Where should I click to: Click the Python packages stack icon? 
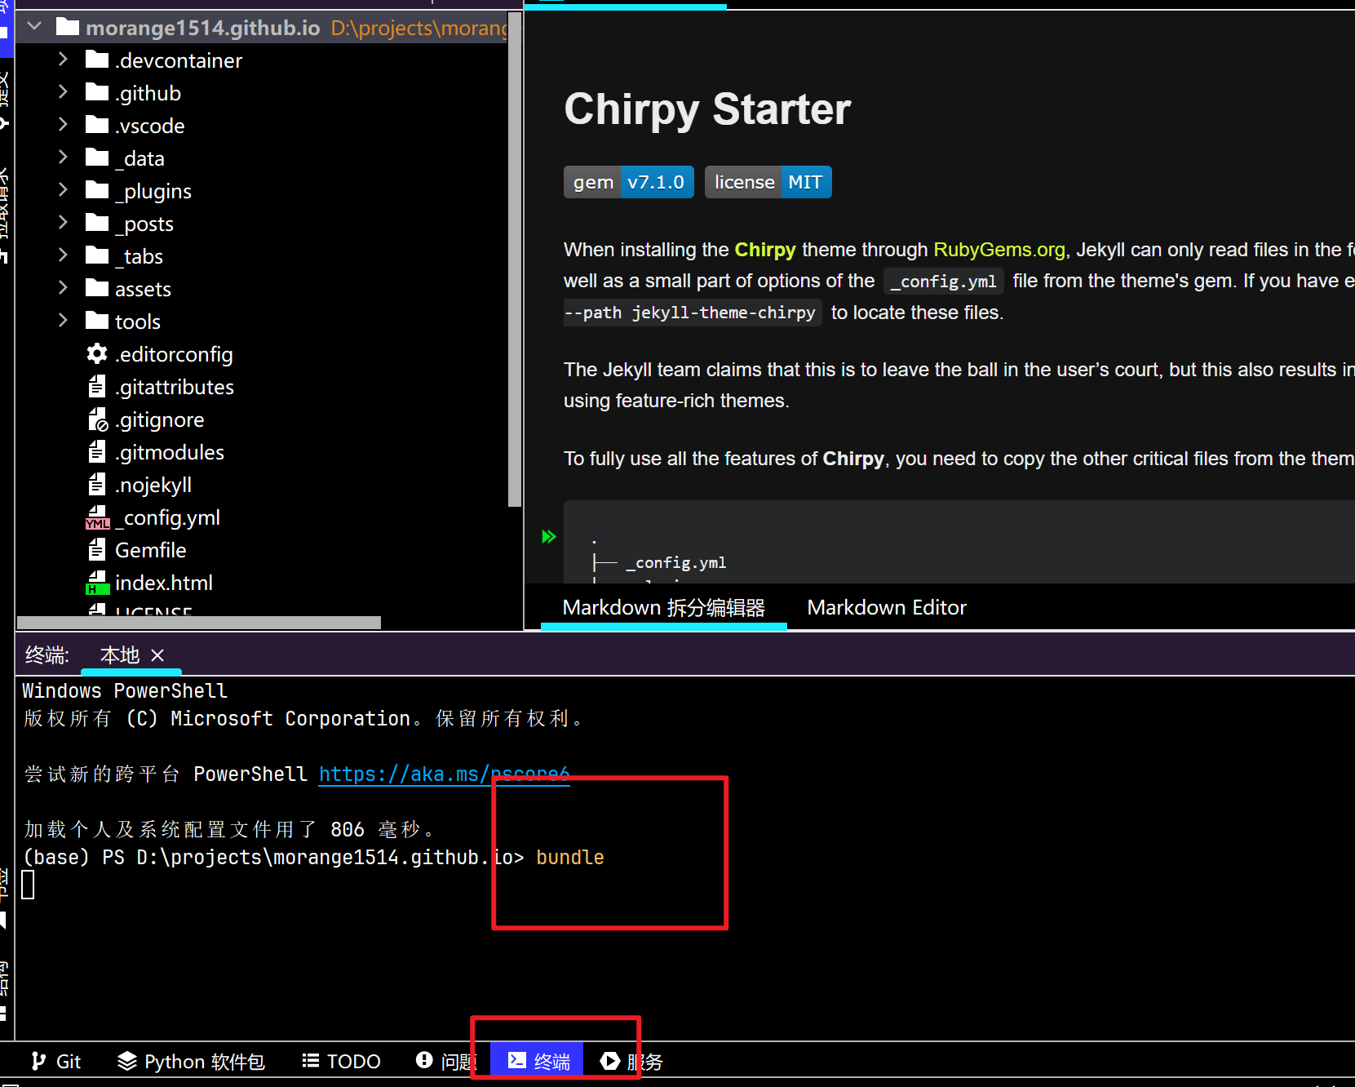(127, 1061)
